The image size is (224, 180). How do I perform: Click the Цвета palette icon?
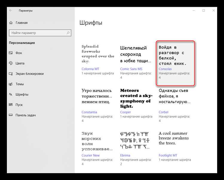pyautogui.click(x=11, y=63)
